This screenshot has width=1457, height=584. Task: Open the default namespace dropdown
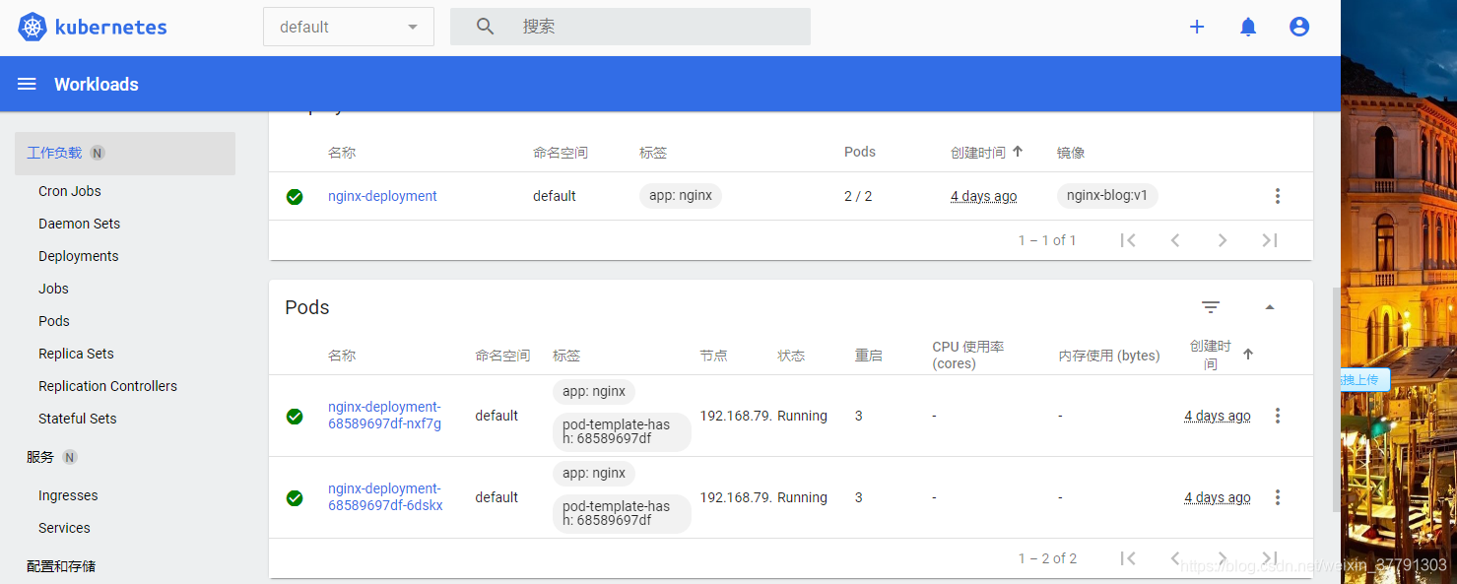[349, 27]
